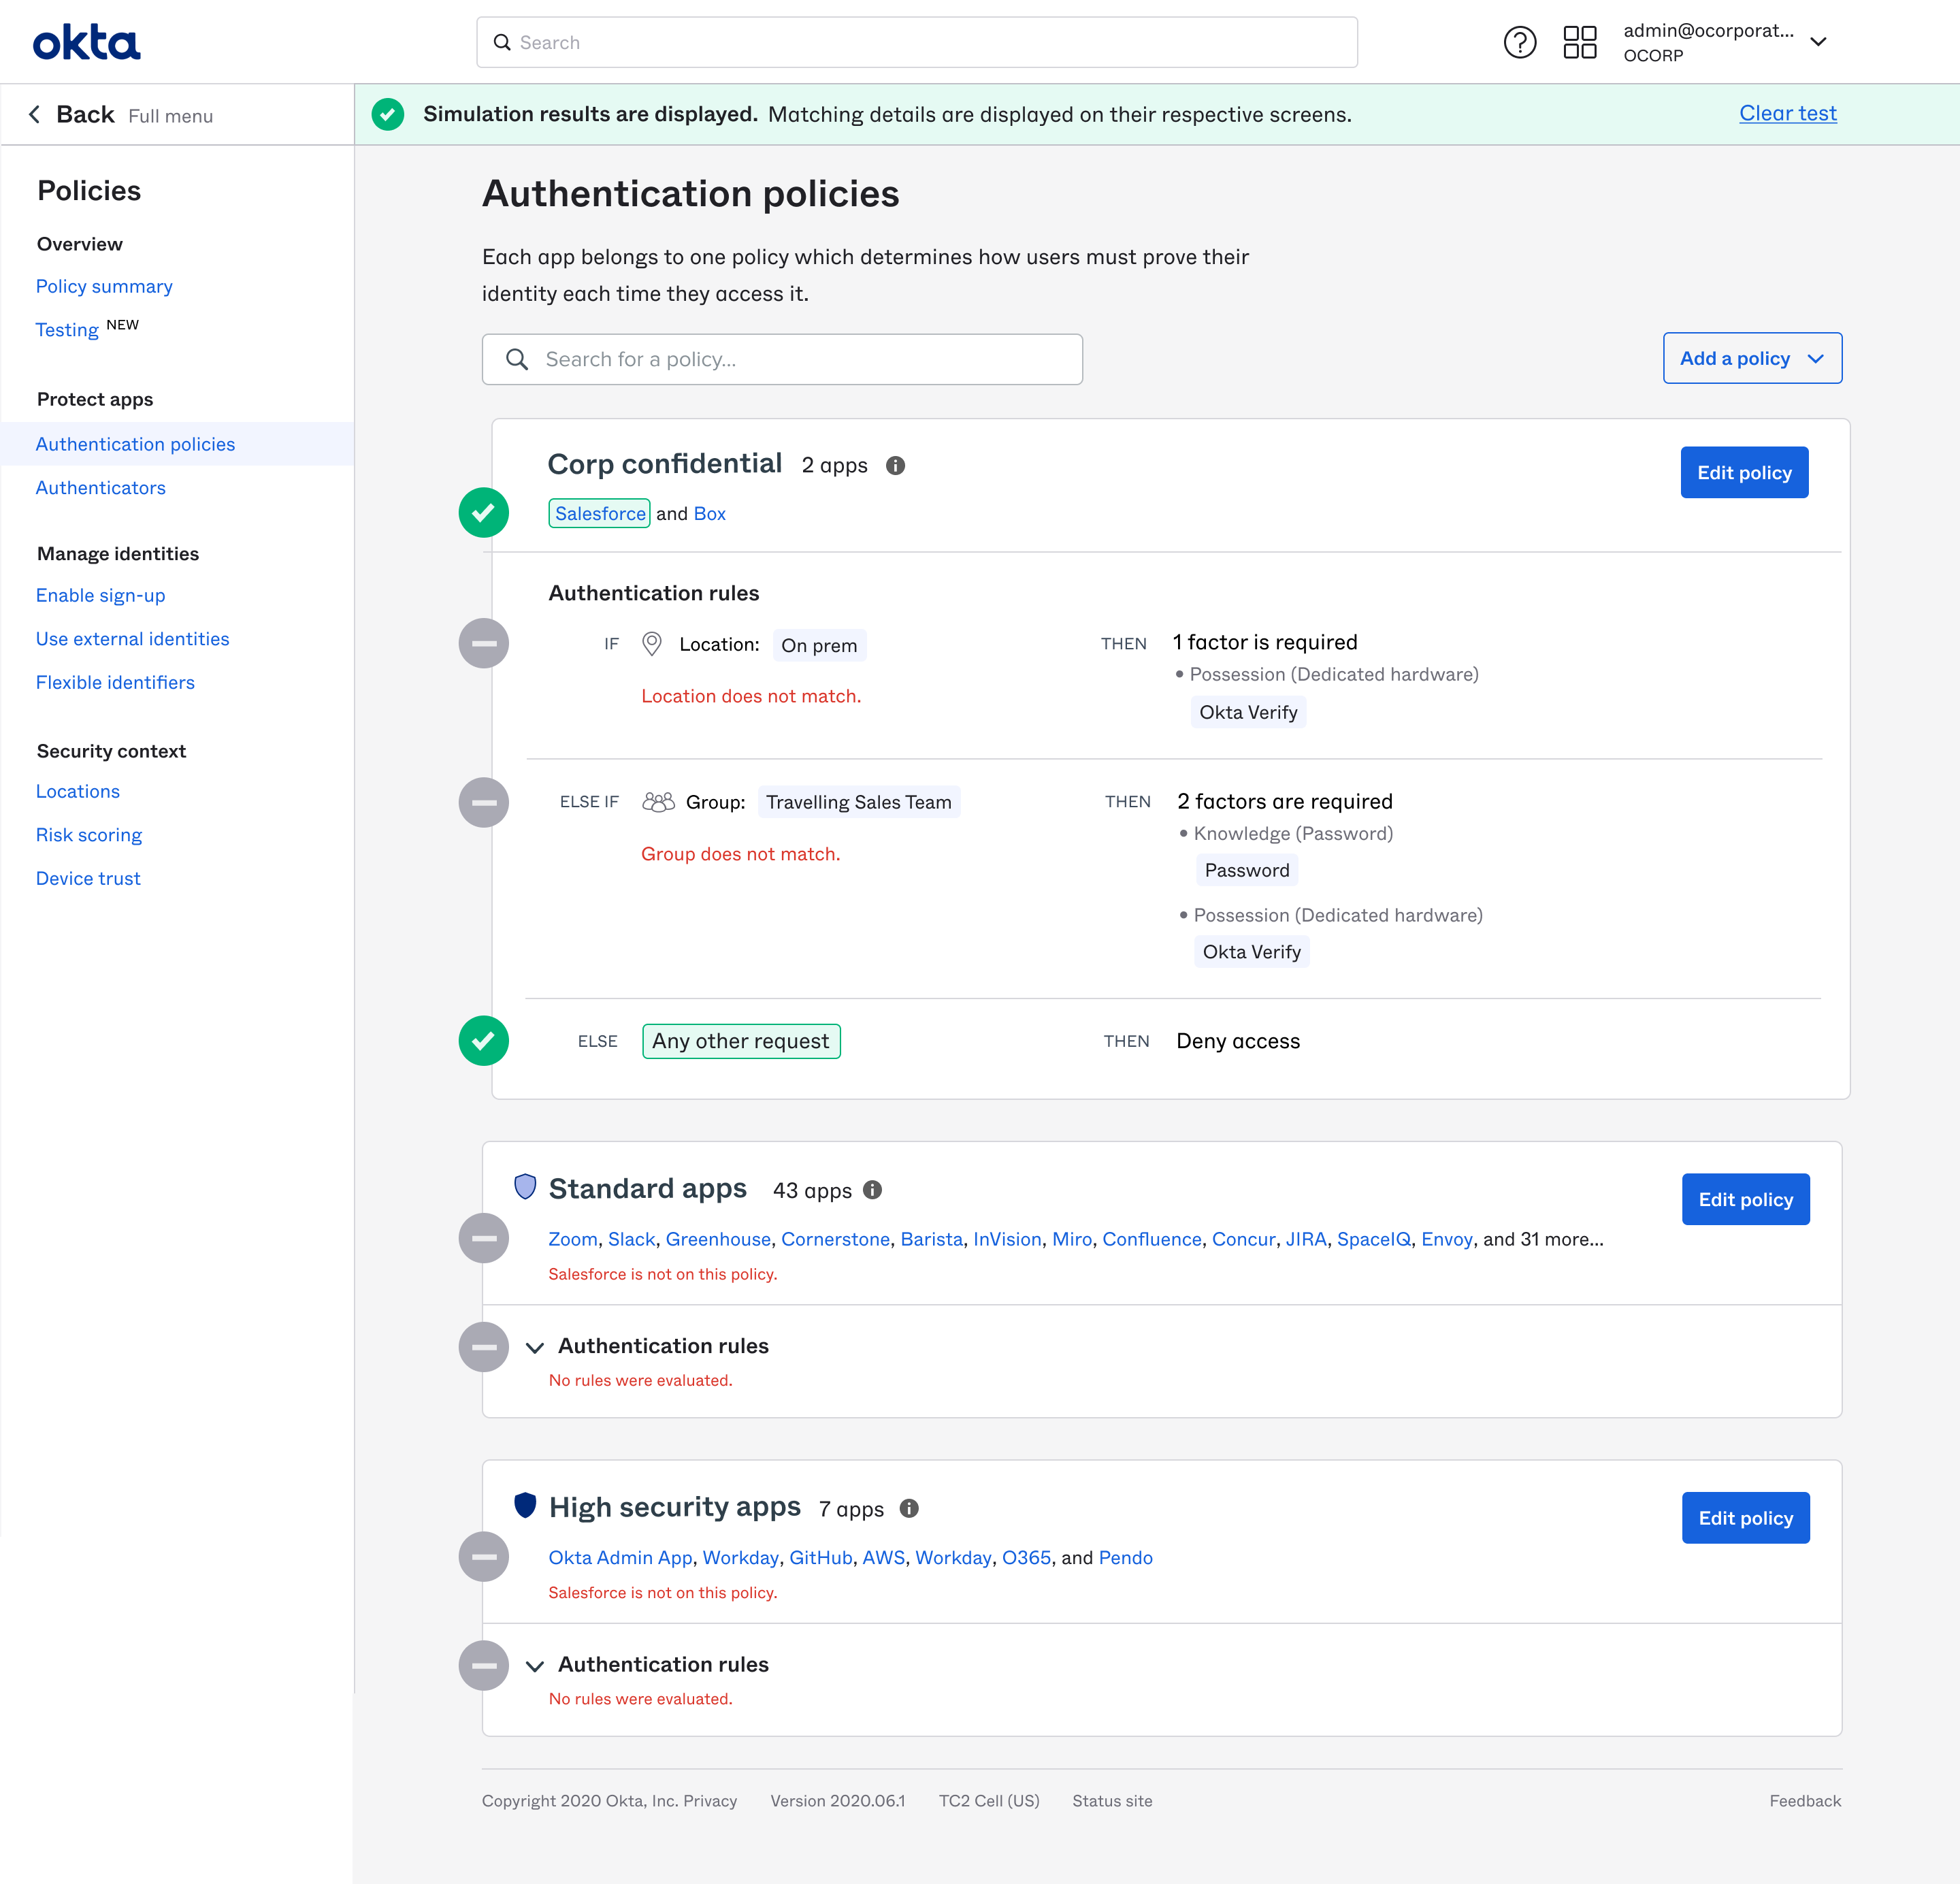Click Clear test in the banner
This screenshot has width=1960, height=1884.
(x=1788, y=113)
